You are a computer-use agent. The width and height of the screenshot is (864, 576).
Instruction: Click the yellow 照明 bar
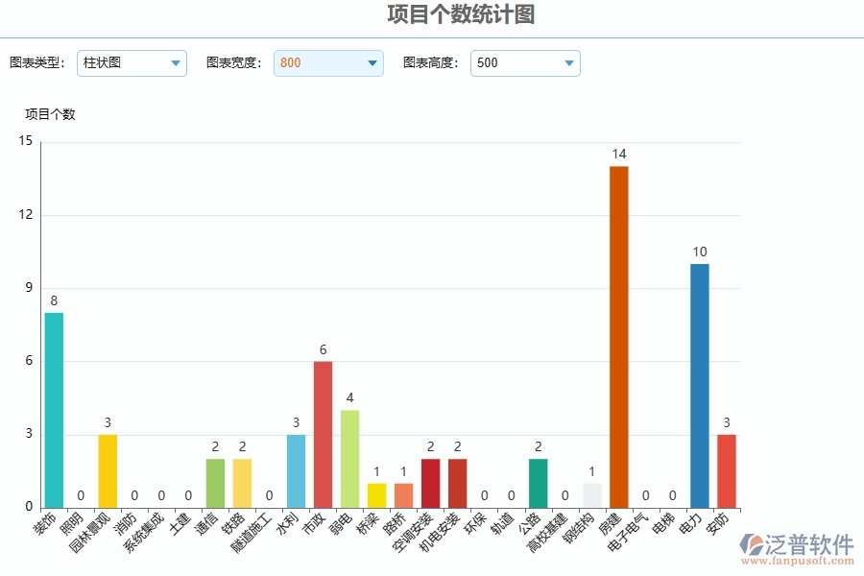(x=108, y=470)
